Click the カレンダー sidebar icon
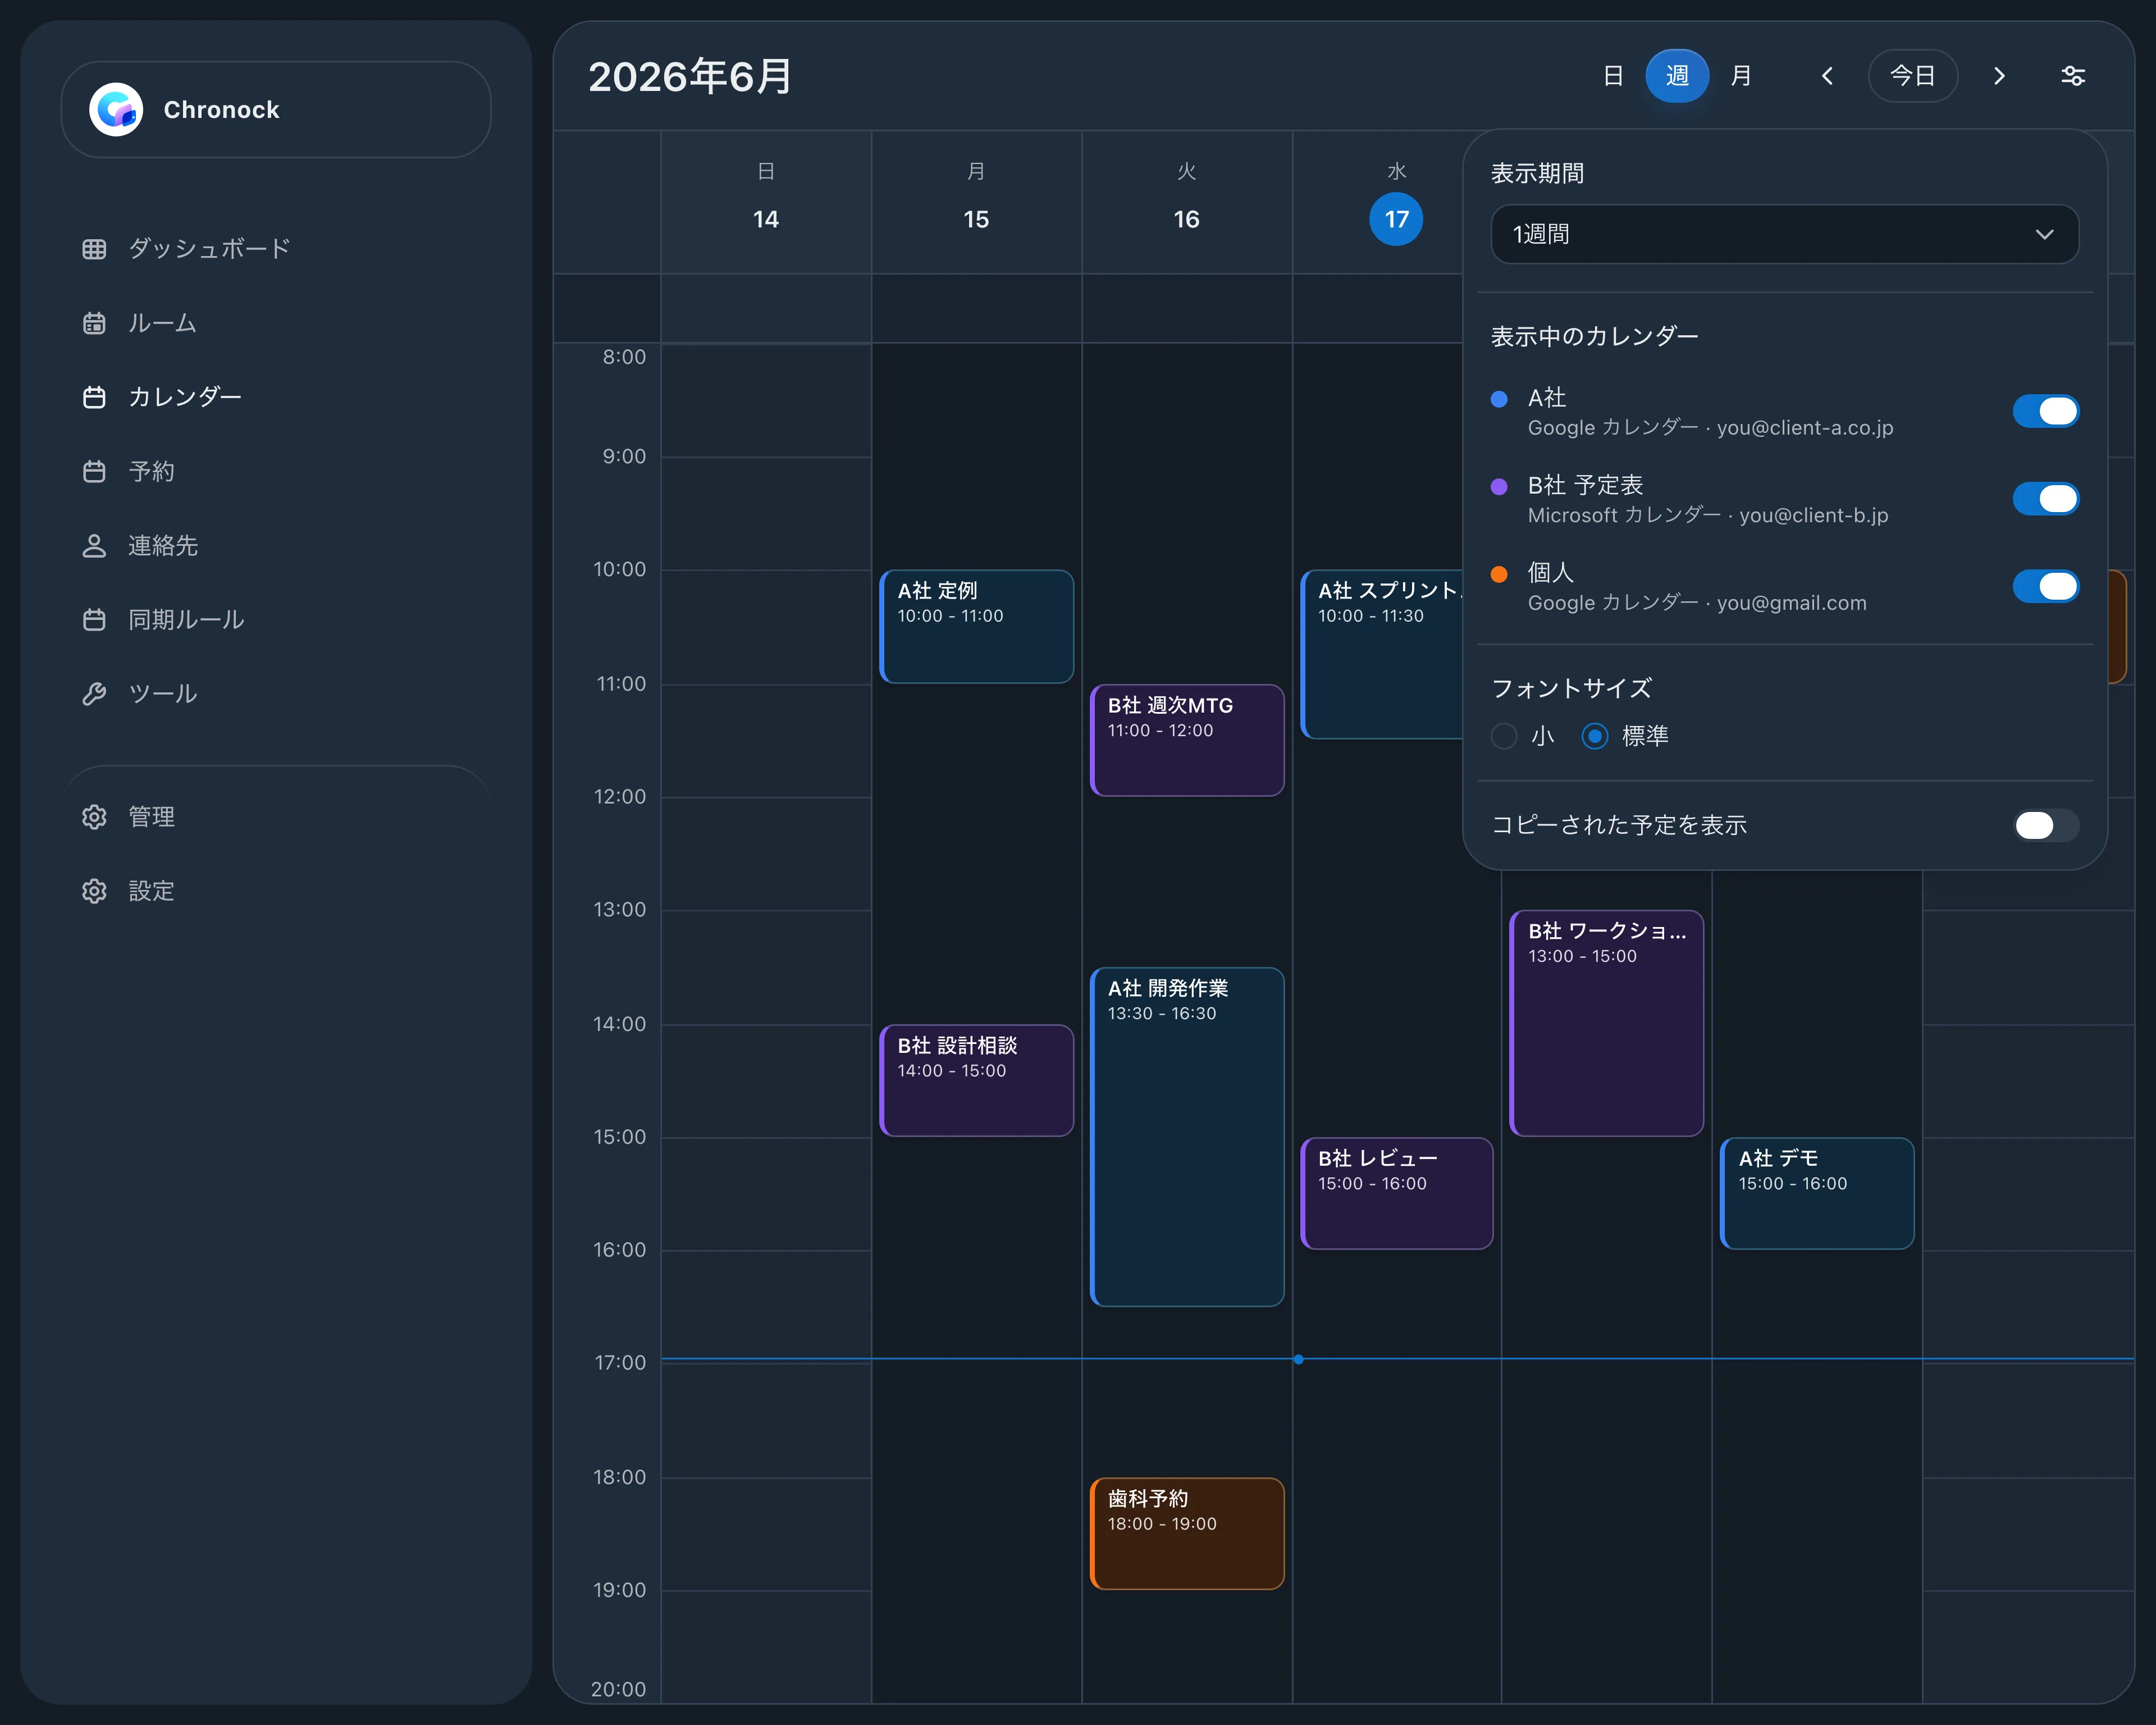This screenshot has width=2156, height=1725. point(94,397)
